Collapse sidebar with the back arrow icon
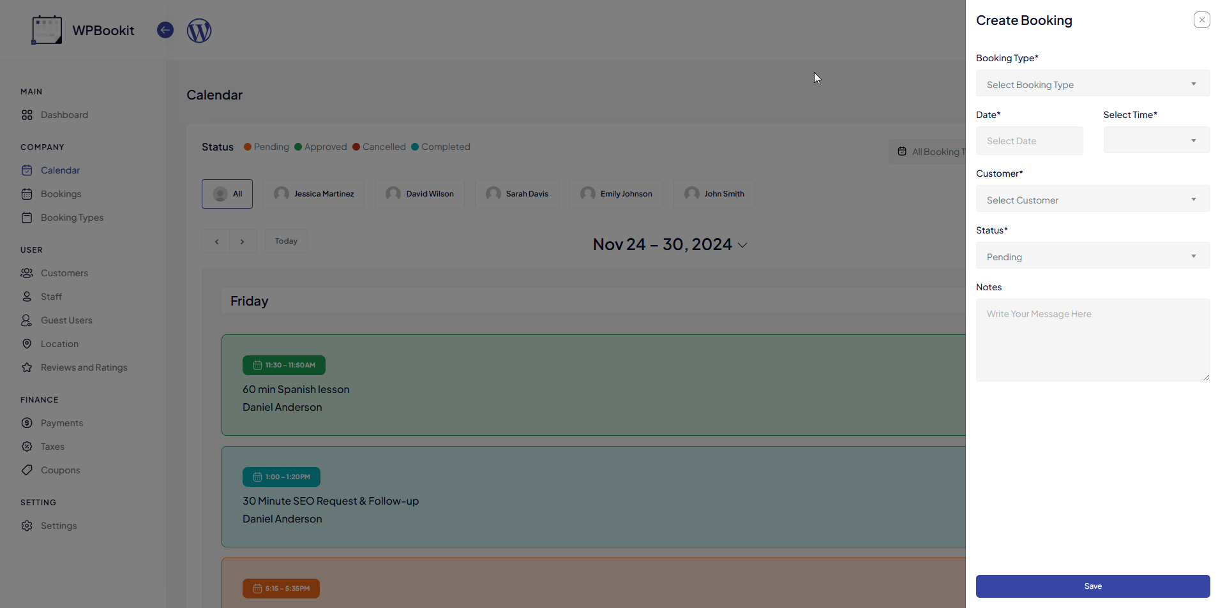The width and height of the screenshot is (1218, 608). pyautogui.click(x=165, y=30)
